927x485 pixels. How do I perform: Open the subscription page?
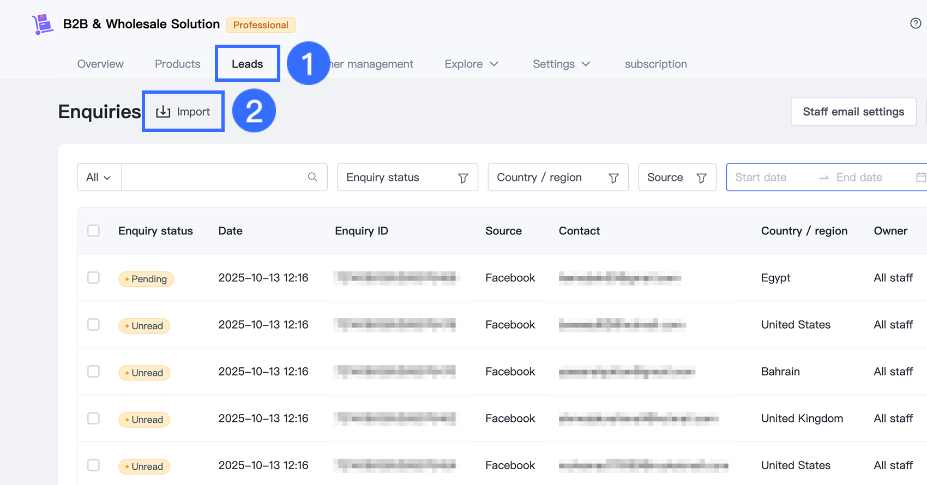[655, 64]
